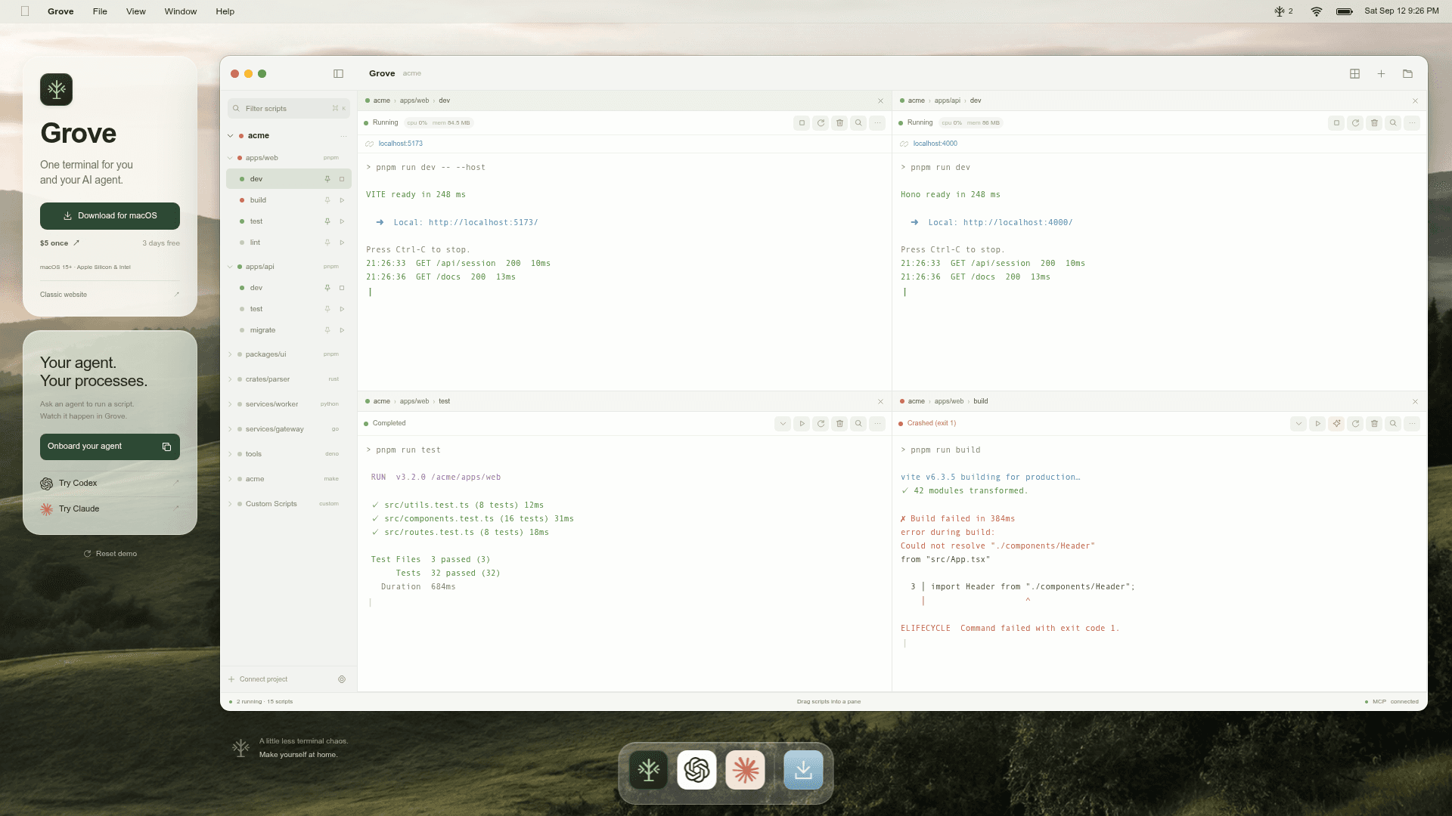The image size is (1452, 816).
Task: Open the Window menu
Action: coord(181,11)
